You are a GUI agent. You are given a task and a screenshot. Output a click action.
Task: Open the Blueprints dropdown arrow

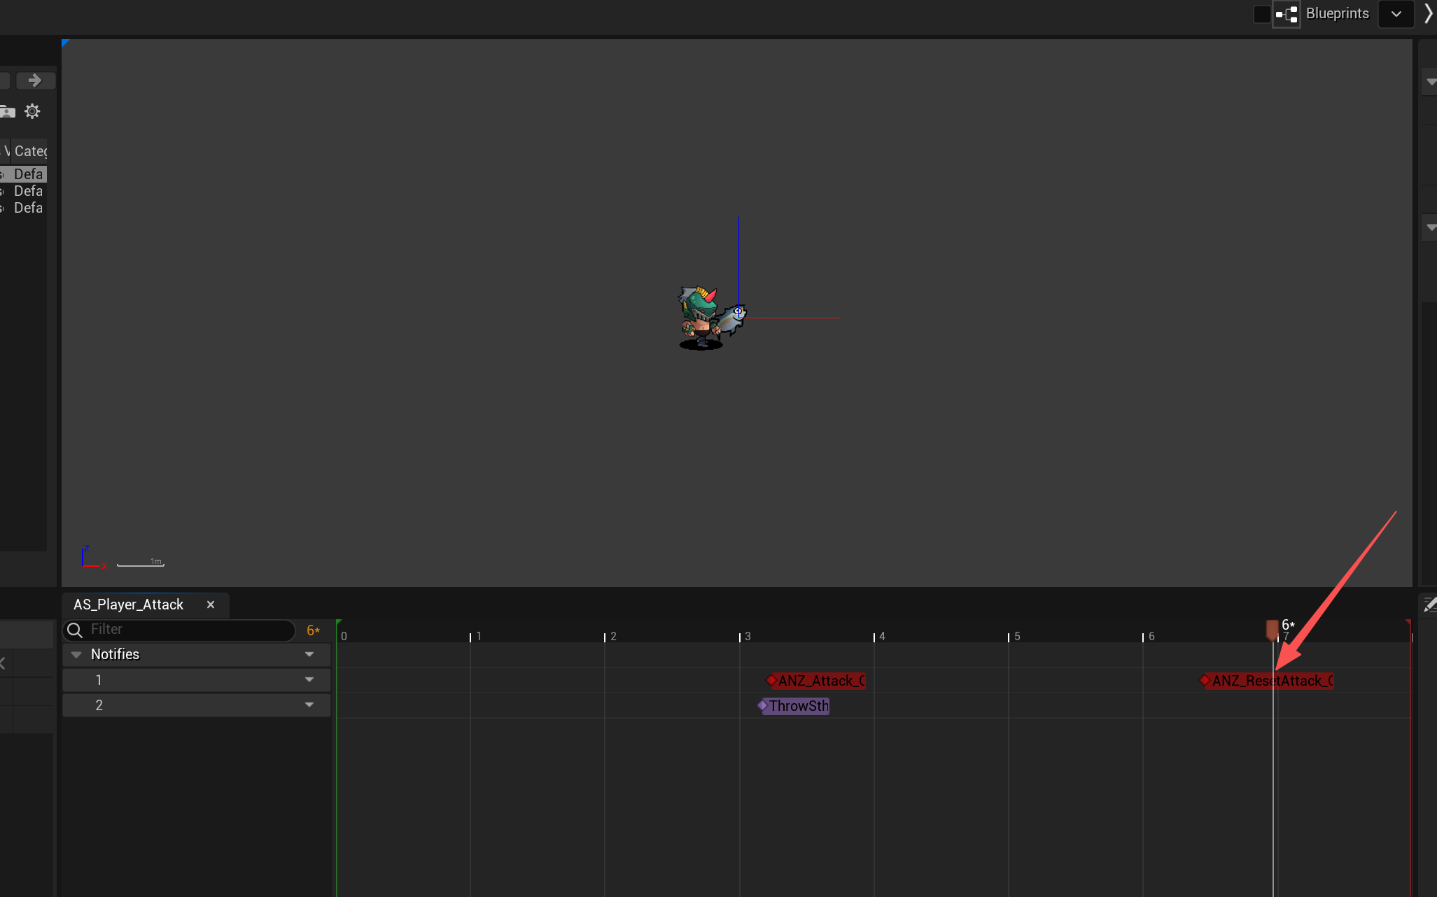point(1396,14)
